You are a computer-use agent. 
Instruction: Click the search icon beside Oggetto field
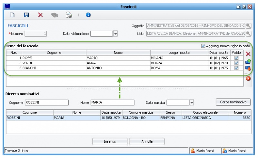click(x=248, y=26)
